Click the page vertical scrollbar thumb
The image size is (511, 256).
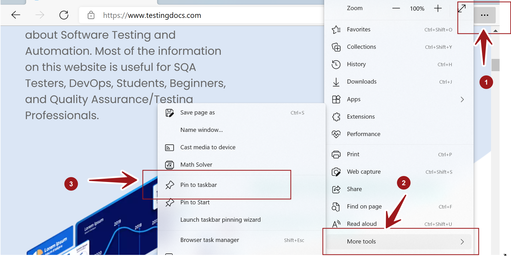[496, 65]
